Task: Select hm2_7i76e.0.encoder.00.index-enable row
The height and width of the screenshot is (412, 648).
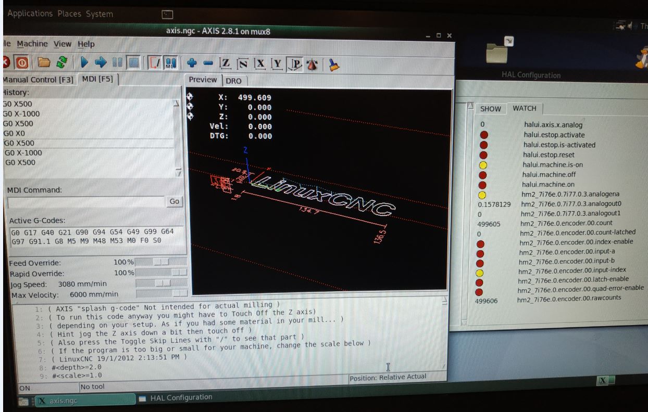Action: pyautogui.click(x=578, y=243)
